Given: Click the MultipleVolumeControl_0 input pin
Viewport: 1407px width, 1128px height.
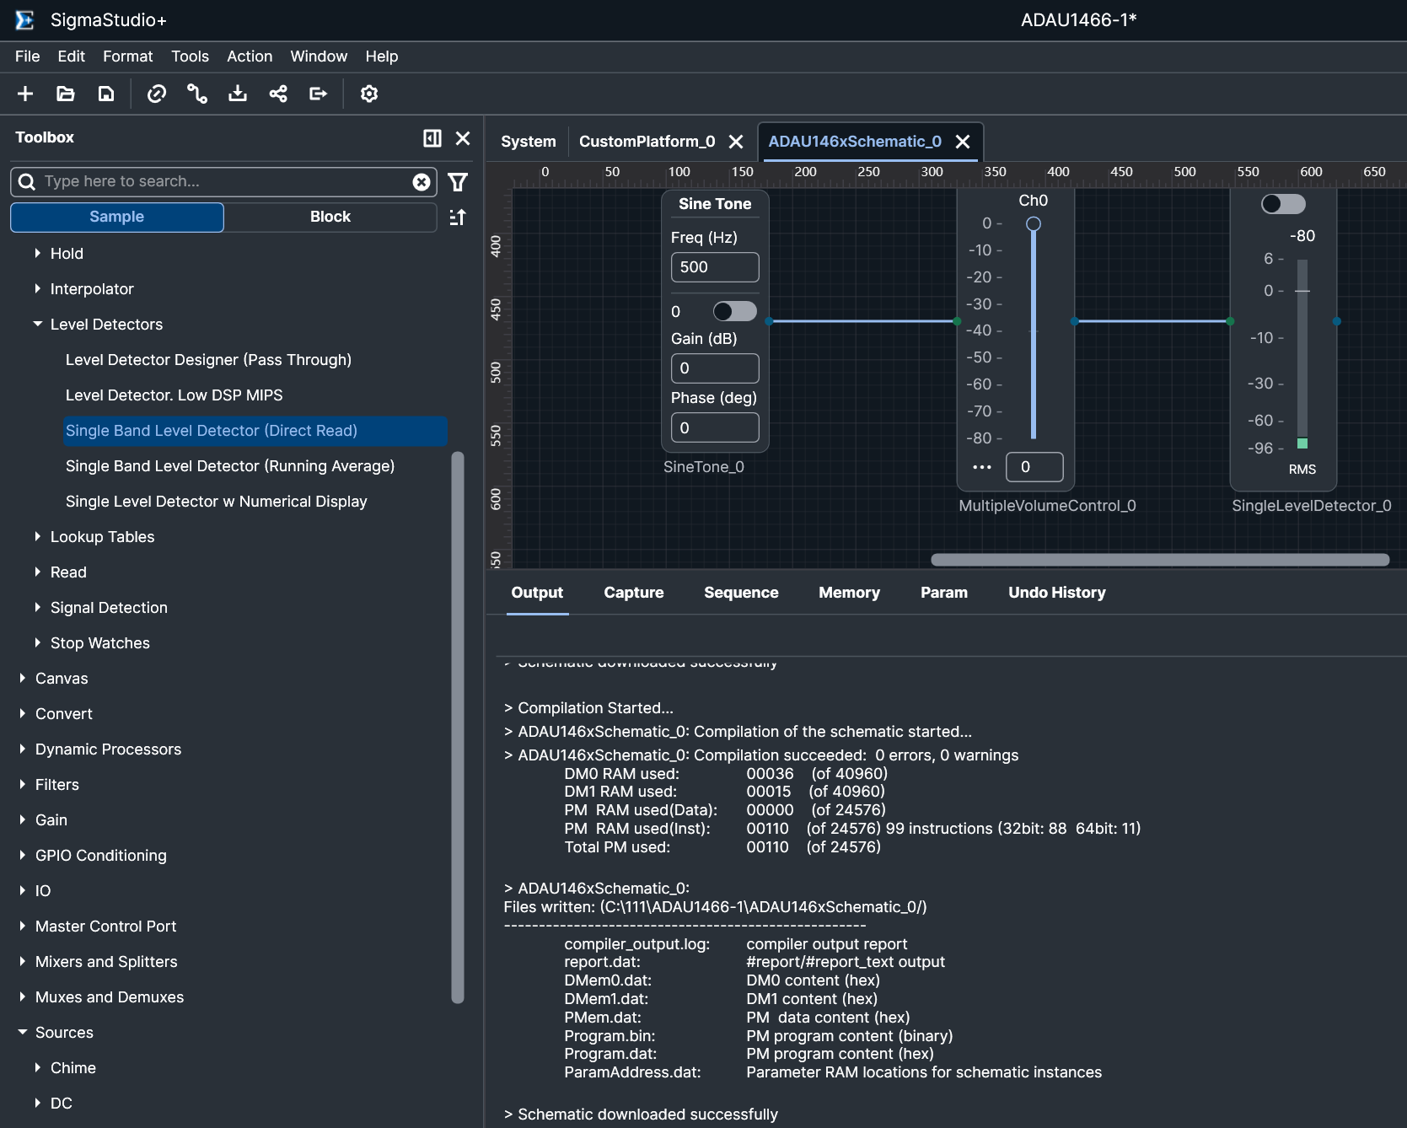Looking at the screenshot, I should pos(957,321).
